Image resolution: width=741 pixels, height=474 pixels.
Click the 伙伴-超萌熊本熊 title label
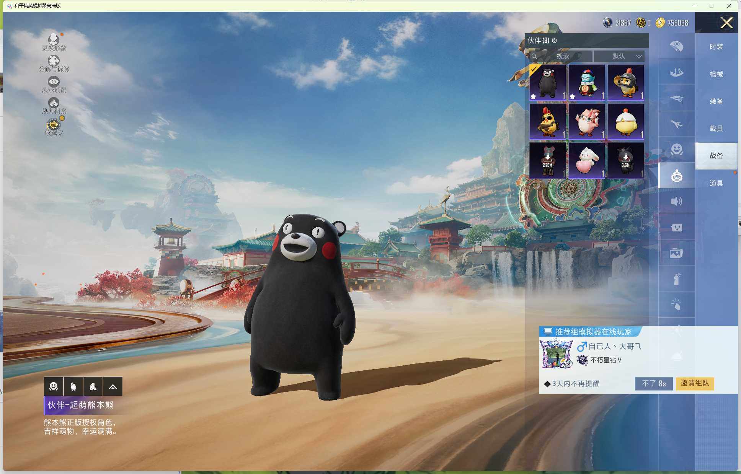pos(80,405)
